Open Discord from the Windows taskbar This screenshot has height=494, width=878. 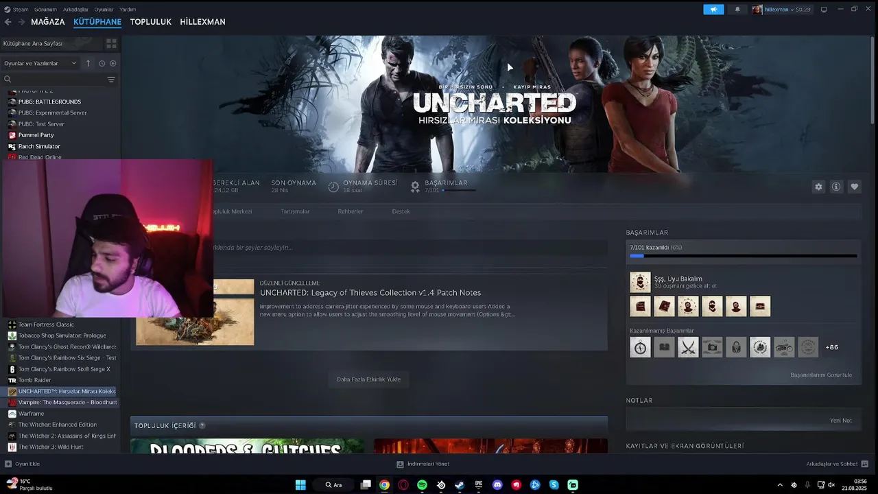[497, 485]
